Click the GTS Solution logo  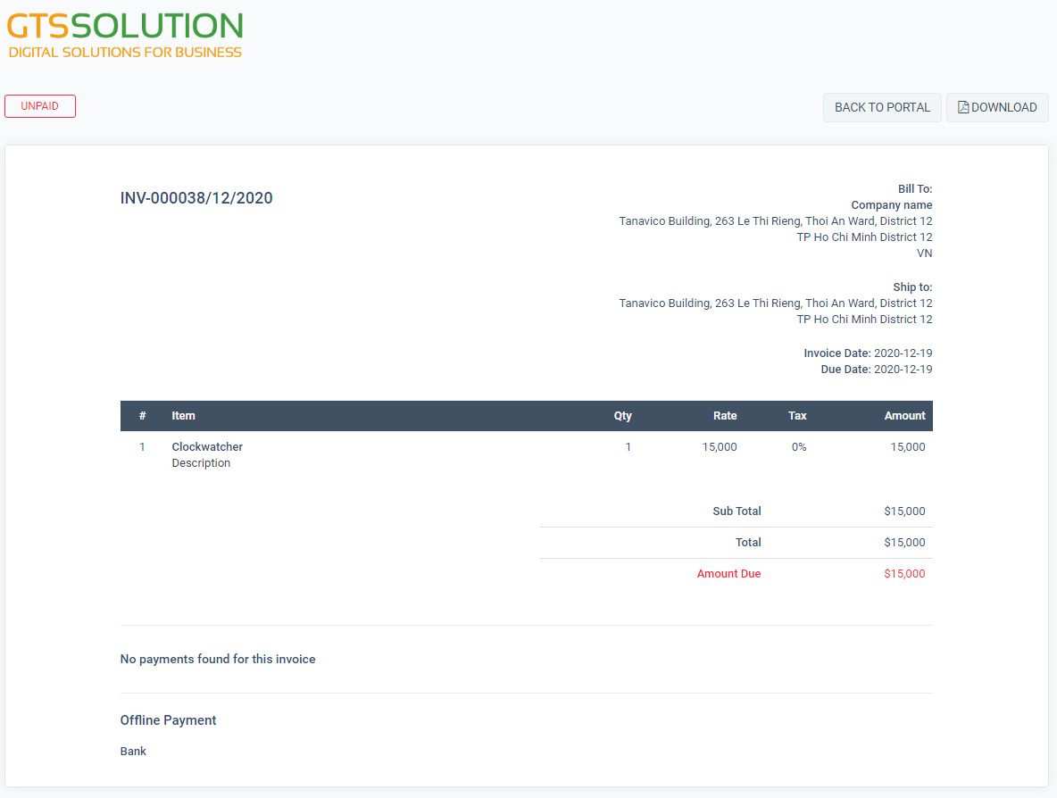click(x=125, y=36)
